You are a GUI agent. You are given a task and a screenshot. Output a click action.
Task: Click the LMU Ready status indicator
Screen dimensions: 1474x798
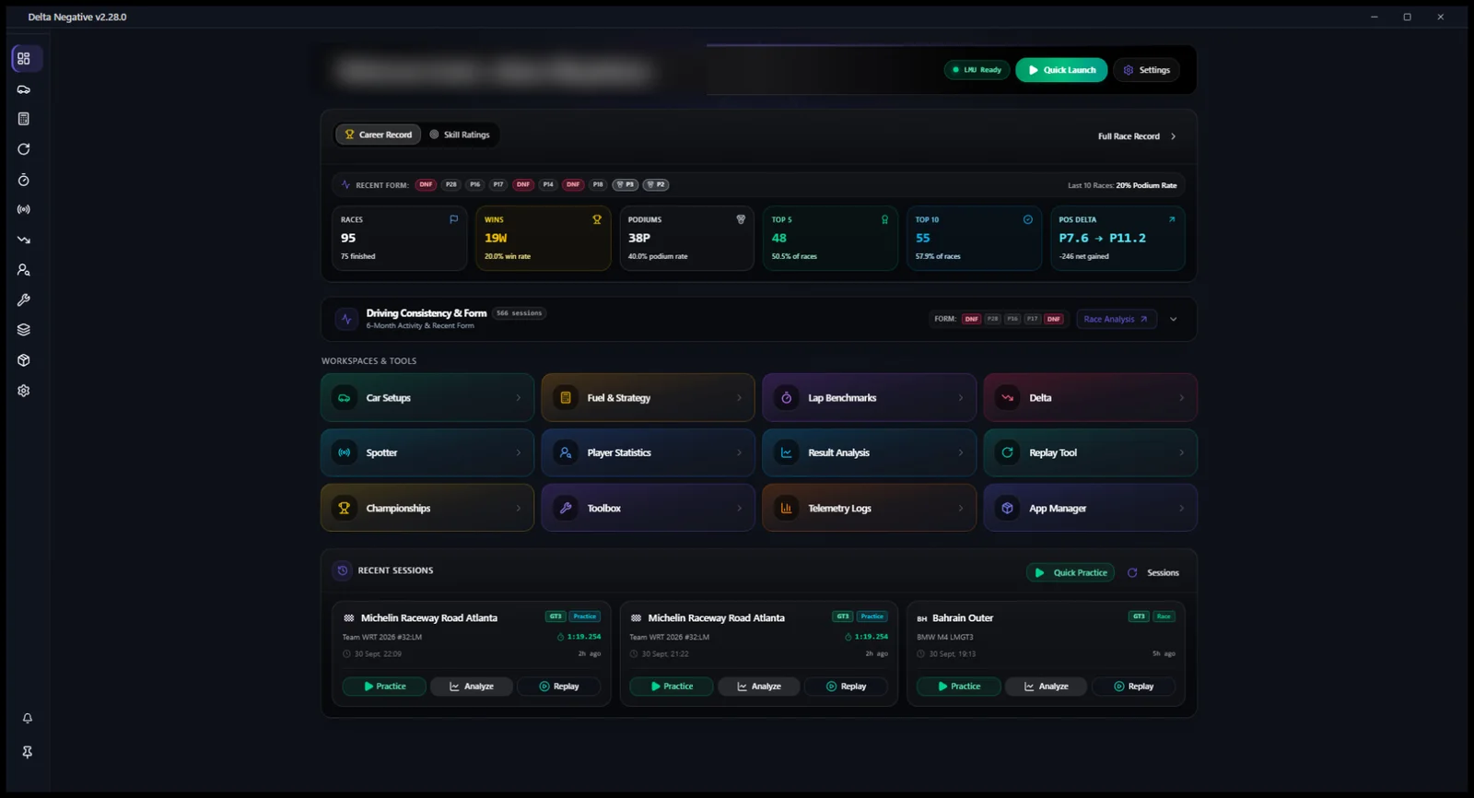977,70
